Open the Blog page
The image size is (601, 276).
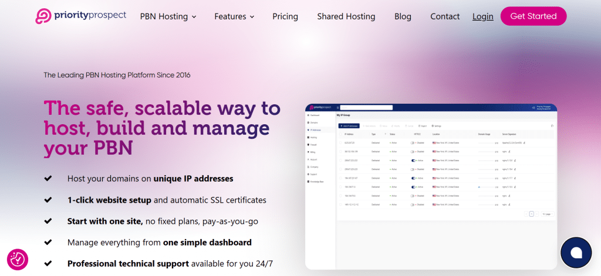pyautogui.click(x=403, y=16)
